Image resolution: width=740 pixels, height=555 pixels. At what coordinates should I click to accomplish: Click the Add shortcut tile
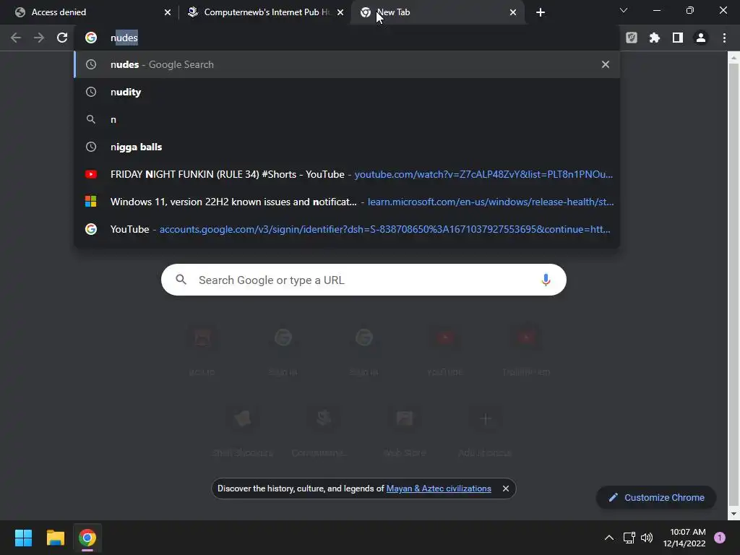click(485, 432)
